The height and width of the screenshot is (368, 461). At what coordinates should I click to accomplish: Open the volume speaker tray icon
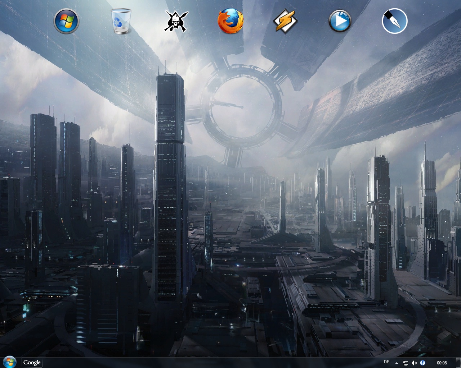click(x=414, y=363)
